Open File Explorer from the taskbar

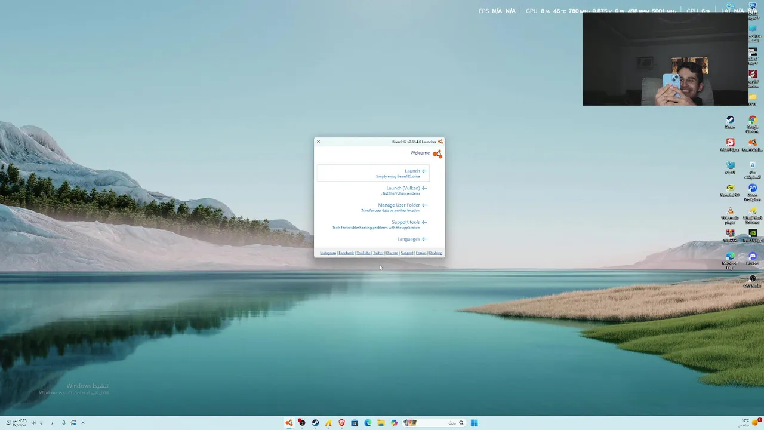pyautogui.click(x=381, y=423)
